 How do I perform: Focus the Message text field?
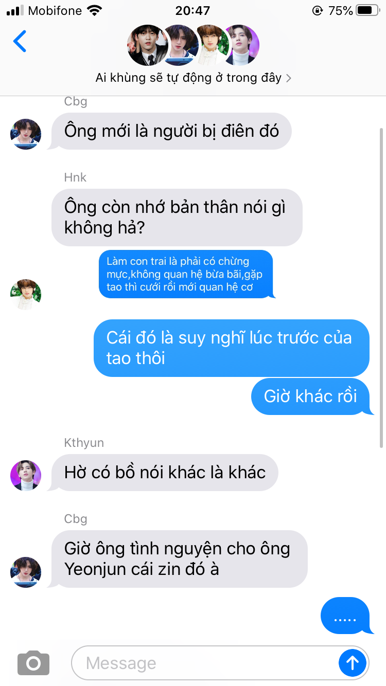point(206,663)
